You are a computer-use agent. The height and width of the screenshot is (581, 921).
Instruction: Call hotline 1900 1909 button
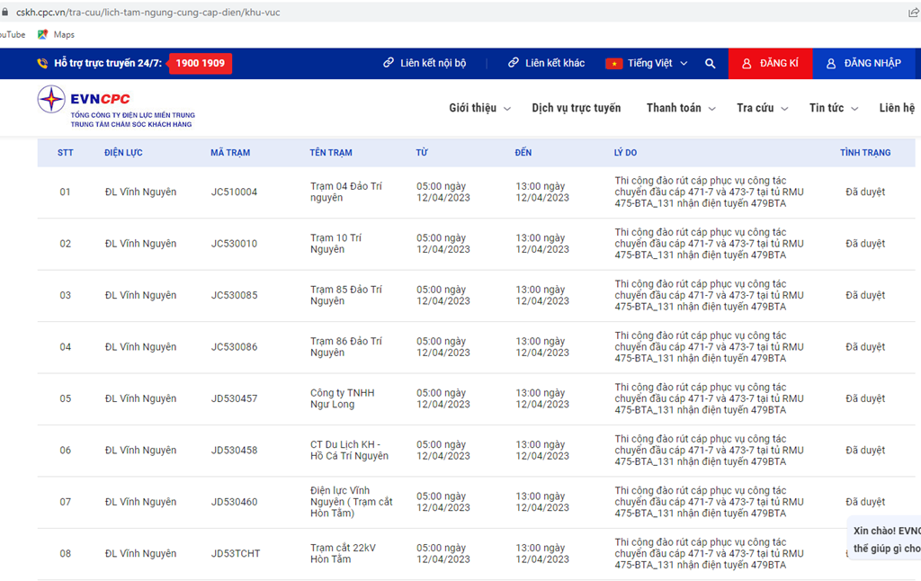point(201,64)
